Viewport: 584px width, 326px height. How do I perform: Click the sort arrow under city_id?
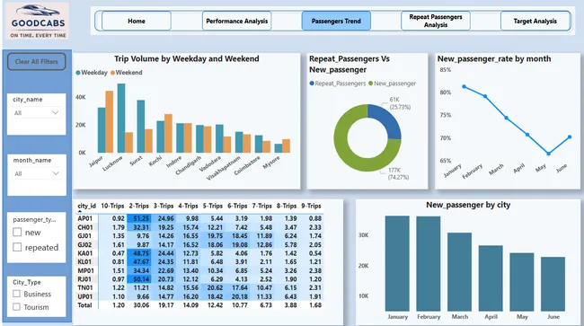click(80, 211)
